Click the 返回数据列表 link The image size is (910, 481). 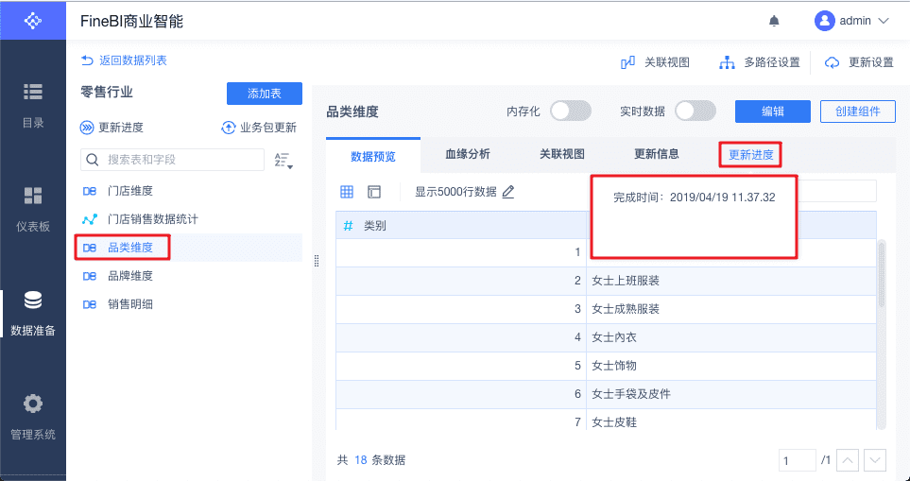(124, 60)
